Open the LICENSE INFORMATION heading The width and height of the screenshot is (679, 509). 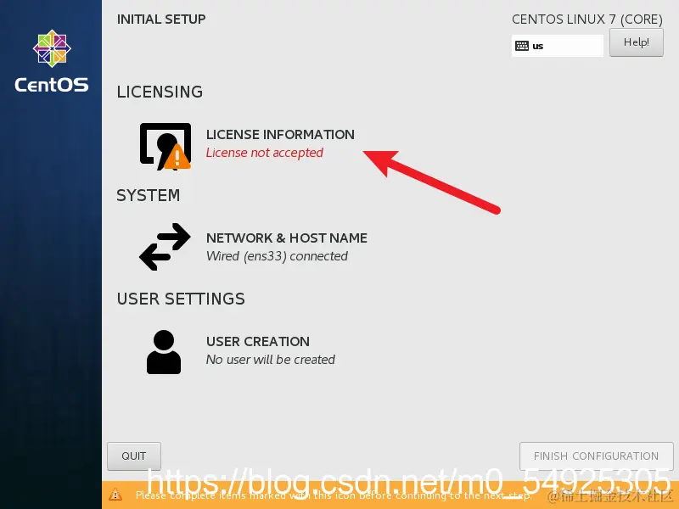[280, 135]
